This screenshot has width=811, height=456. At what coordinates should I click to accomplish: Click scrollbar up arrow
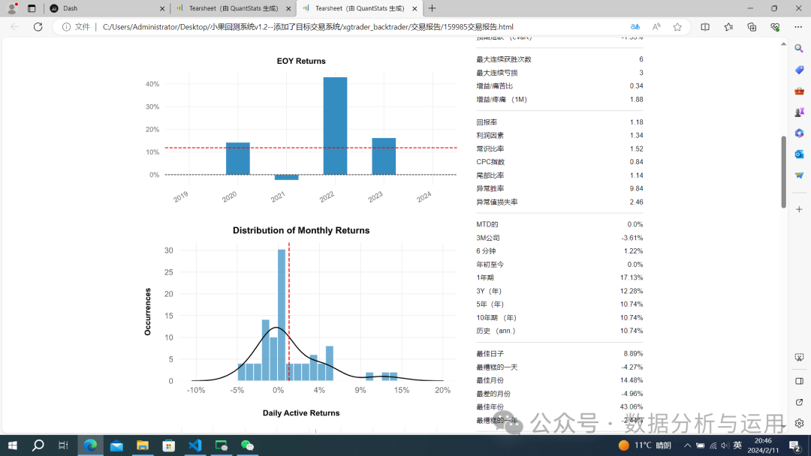point(783,44)
